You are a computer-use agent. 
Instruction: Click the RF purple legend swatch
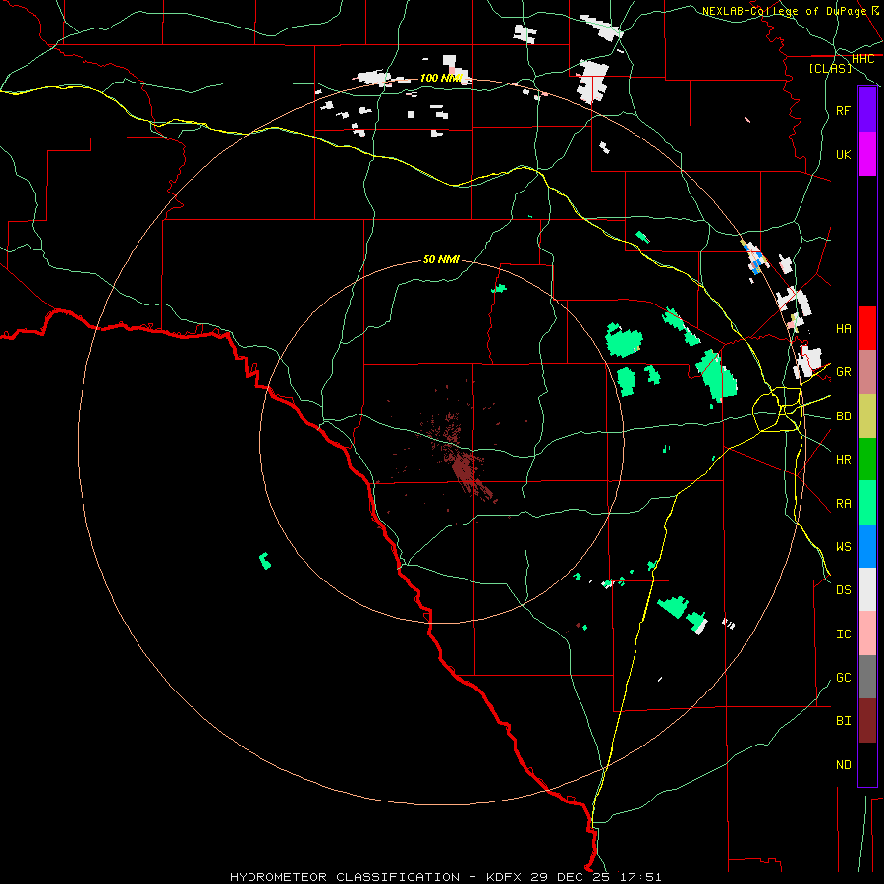click(x=867, y=110)
